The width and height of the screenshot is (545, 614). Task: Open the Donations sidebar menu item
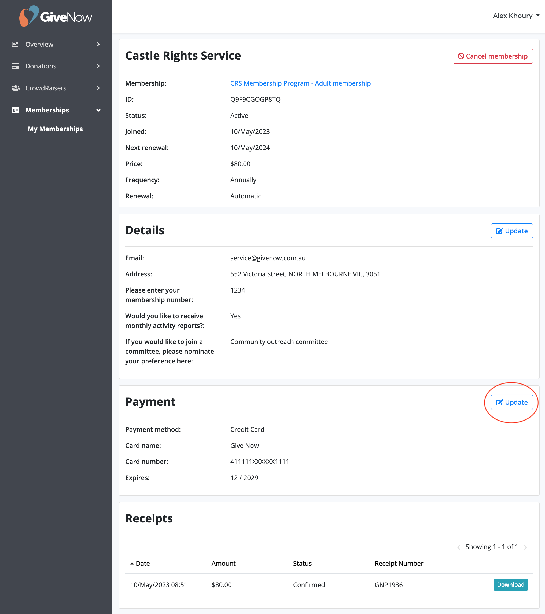pos(41,66)
